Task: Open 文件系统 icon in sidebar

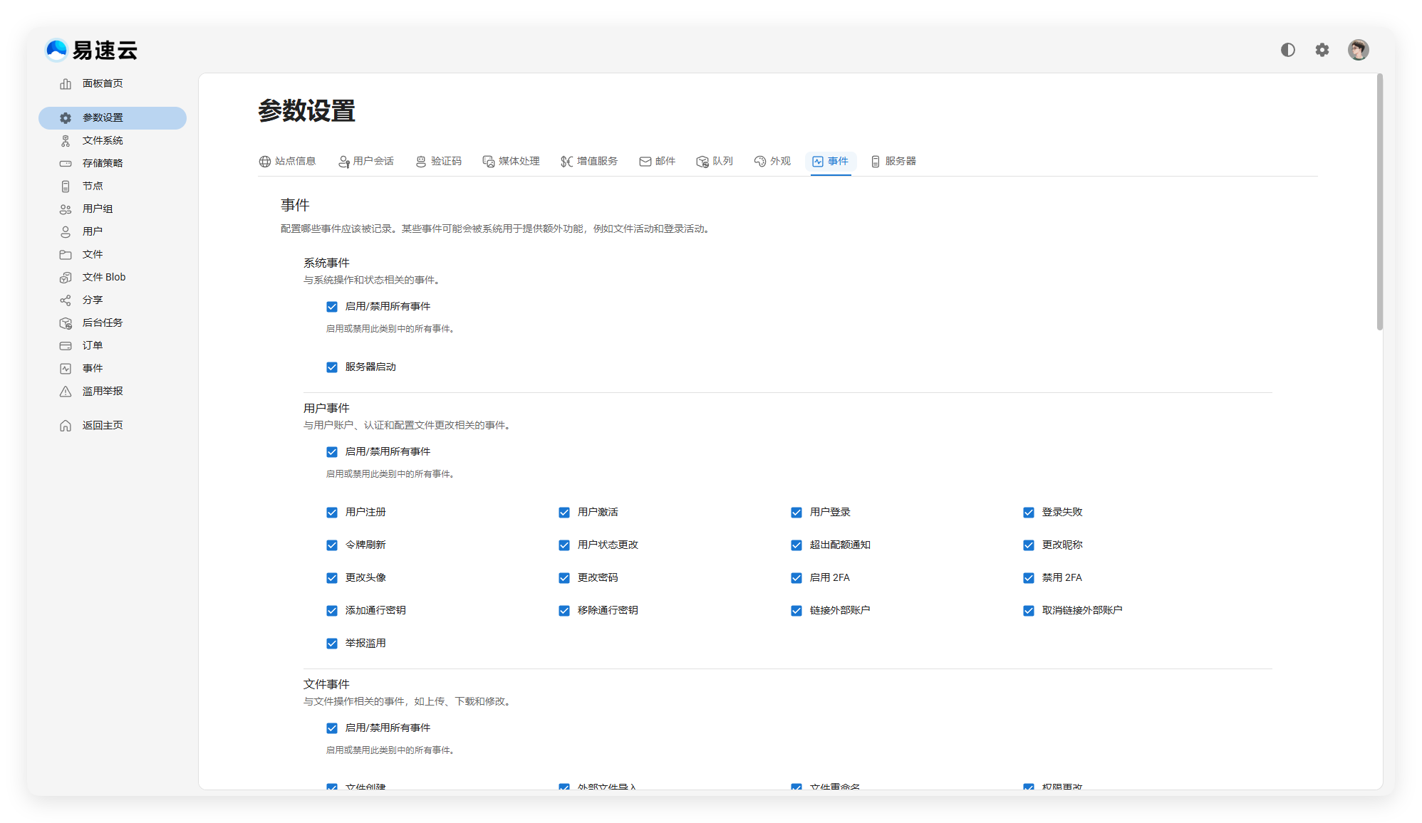Action: (x=66, y=141)
